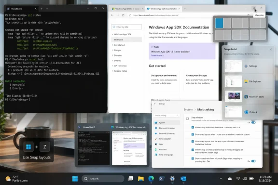
Task: Collapse the Windows App SDK tree node
Action: pos(112,34)
